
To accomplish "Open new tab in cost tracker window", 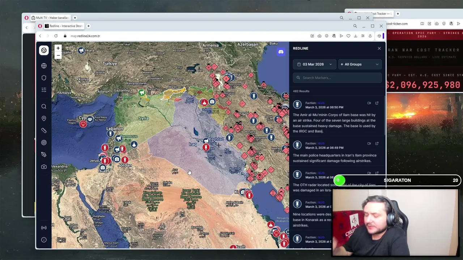I will click(x=398, y=14).
